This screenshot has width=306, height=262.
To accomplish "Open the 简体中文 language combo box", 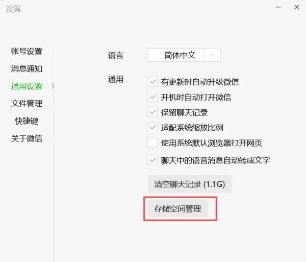I will pyautogui.click(x=184, y=55).
